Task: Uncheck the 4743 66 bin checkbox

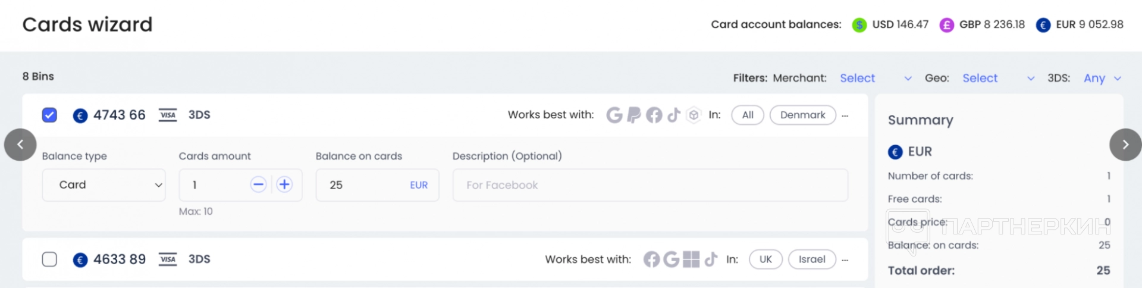Action: [x=50, y=115]
